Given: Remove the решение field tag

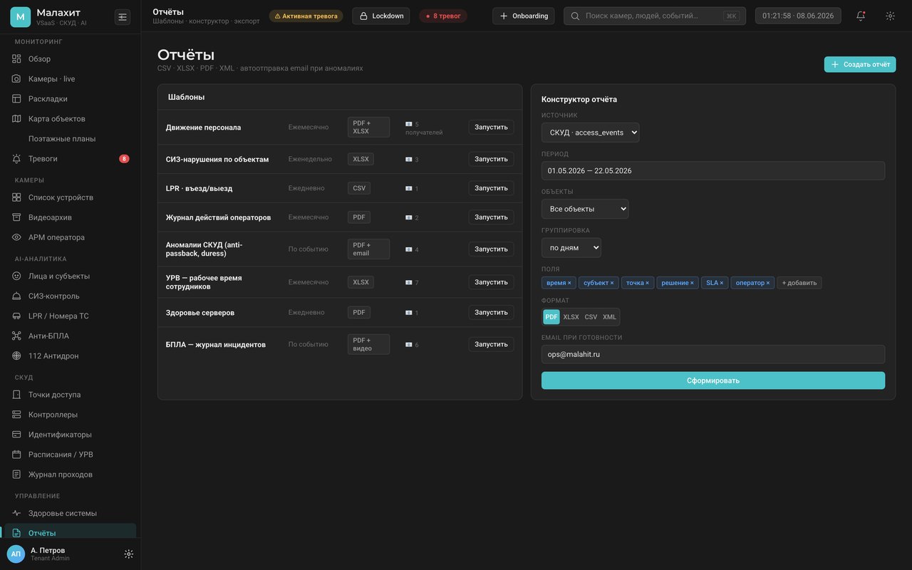Looking at the screenshot, I should [691, 283].
